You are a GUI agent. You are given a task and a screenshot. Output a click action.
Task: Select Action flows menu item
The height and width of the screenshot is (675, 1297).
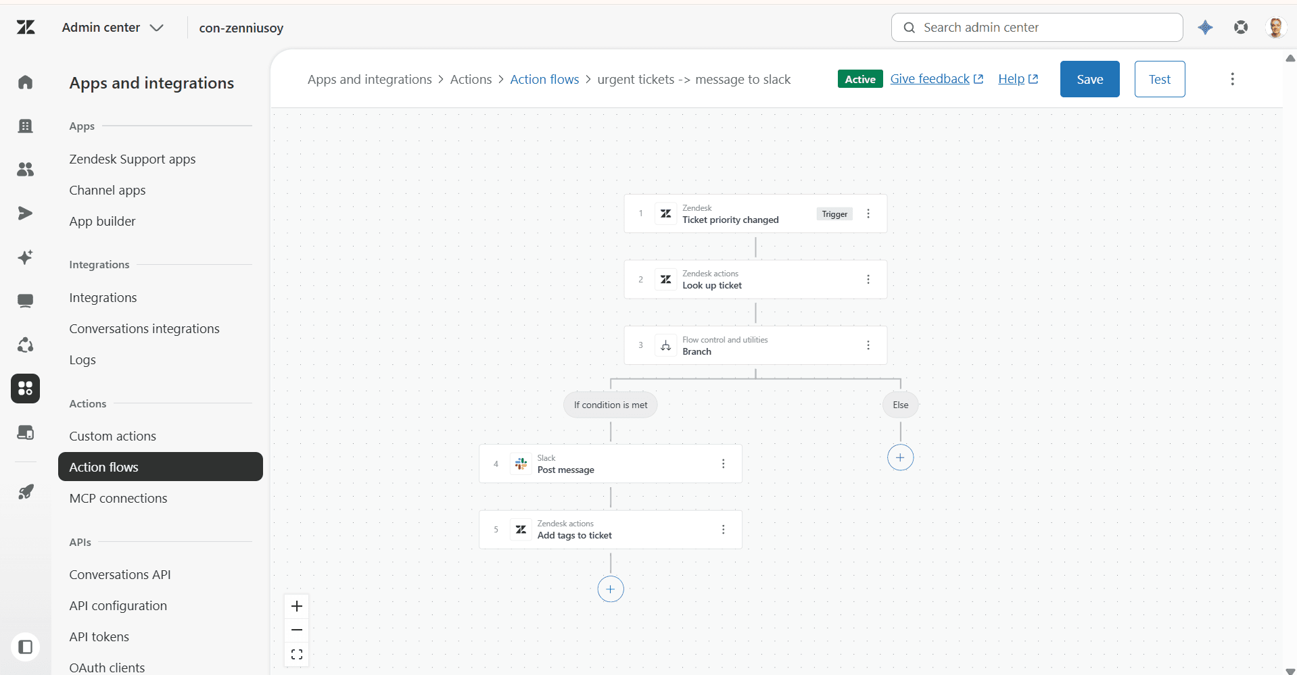coord(160,467)
